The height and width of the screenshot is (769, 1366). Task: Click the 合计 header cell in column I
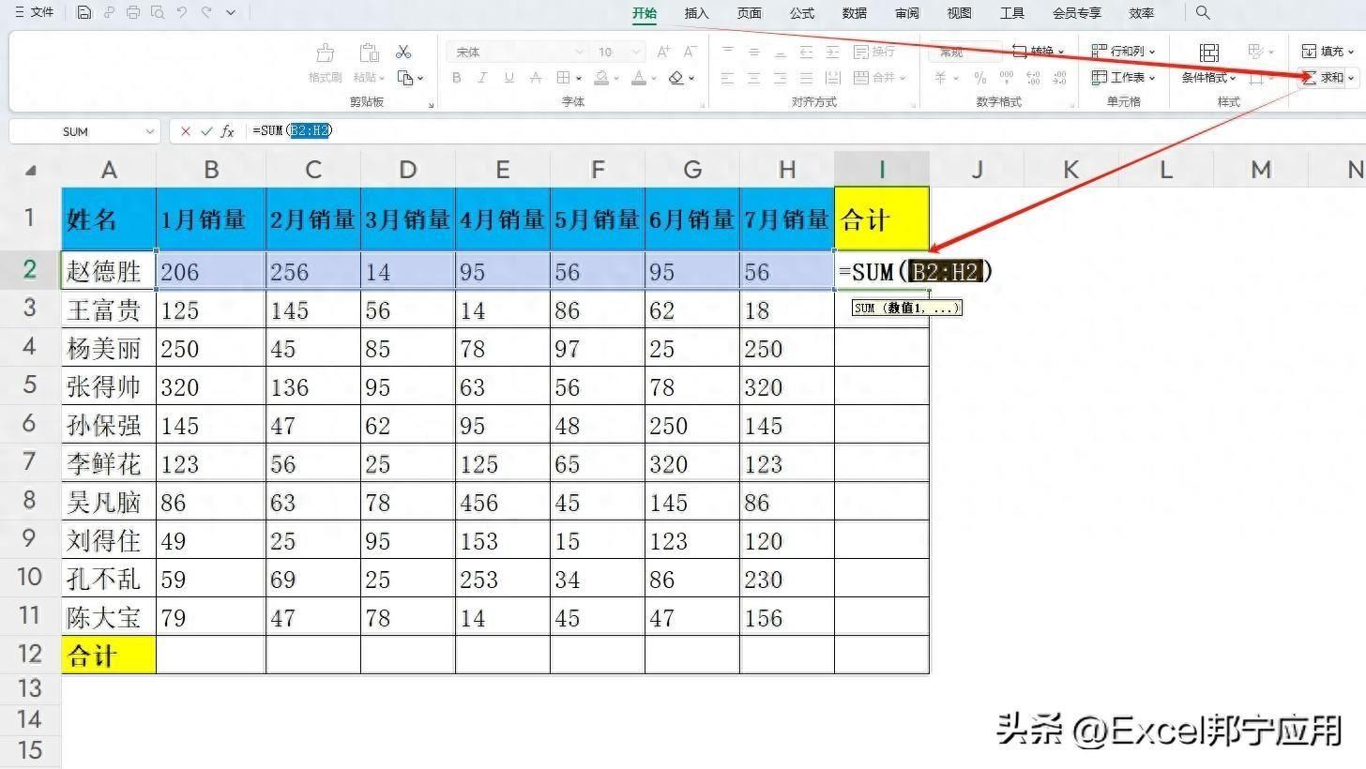tap(882, 219)
